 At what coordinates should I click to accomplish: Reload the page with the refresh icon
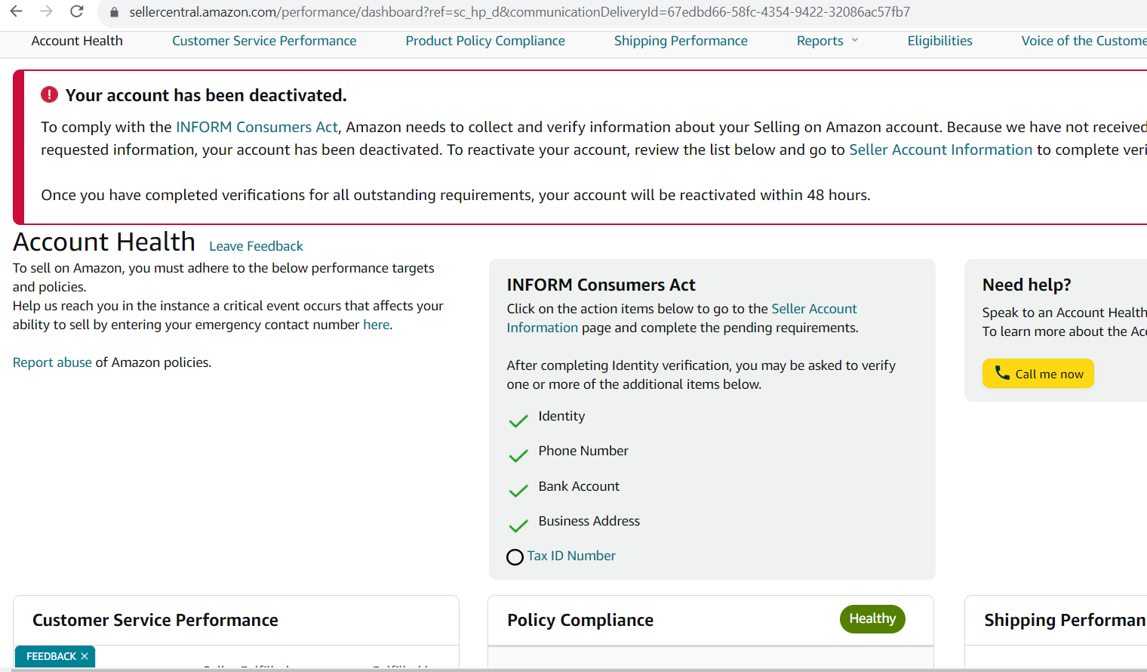tap(76, 11)
